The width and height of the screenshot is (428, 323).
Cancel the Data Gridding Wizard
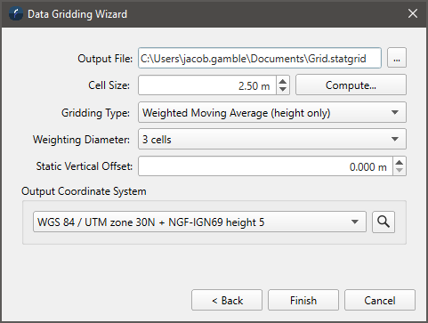pyautogui.click(x=380, y=300)
